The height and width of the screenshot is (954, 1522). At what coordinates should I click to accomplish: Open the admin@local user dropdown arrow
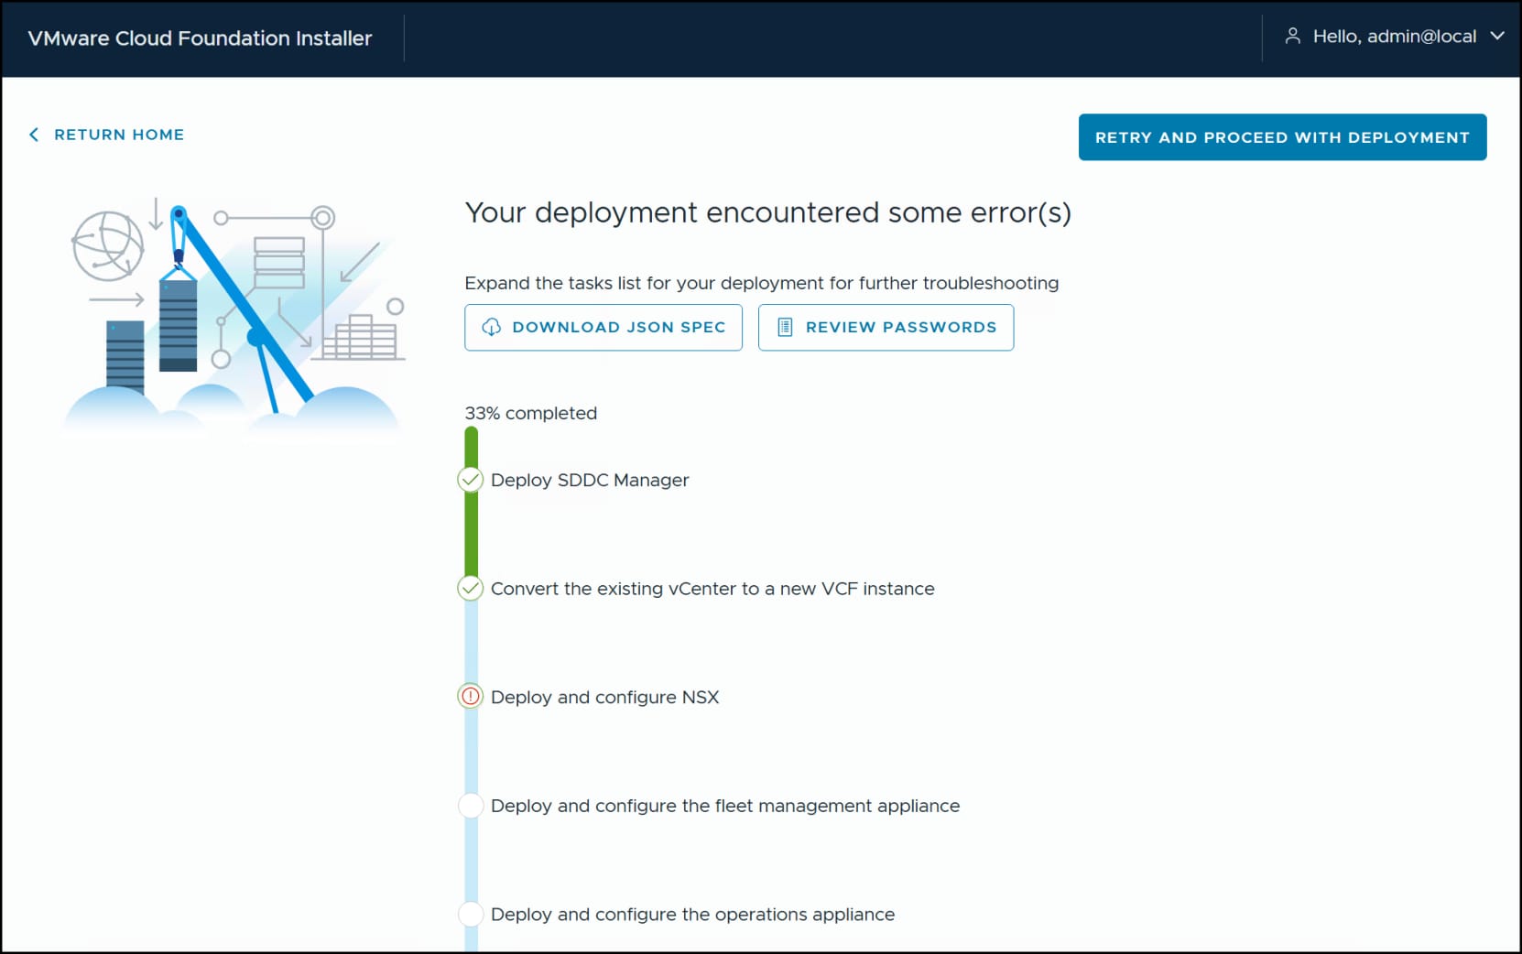coord(1497,36)
